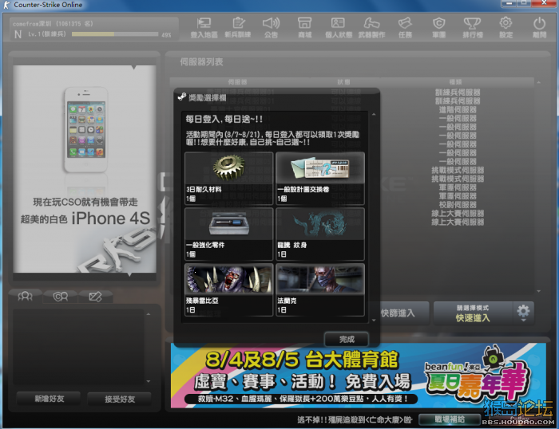This screenshot has width=559, height=429.
Task: Click the 伺服器 column header
Action: (237, 82)
